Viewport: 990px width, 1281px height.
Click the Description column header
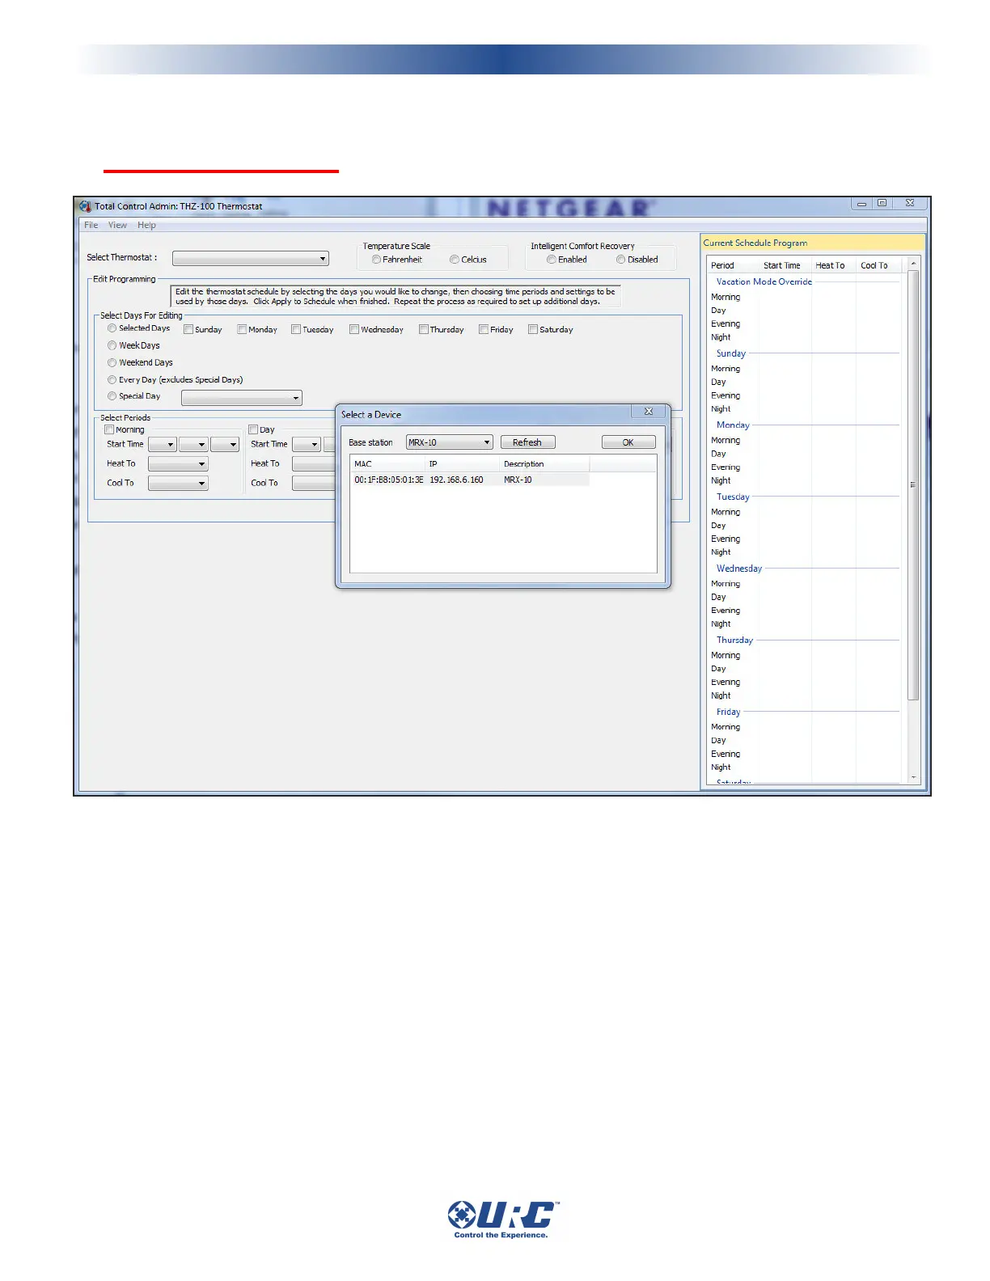545,464
